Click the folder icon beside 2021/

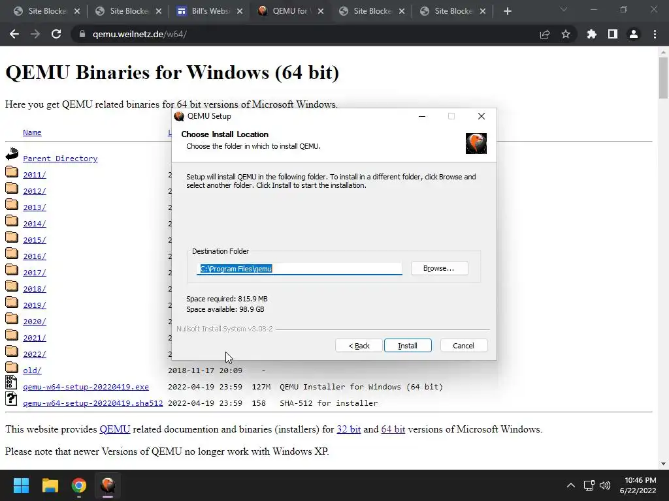[12, 335]
